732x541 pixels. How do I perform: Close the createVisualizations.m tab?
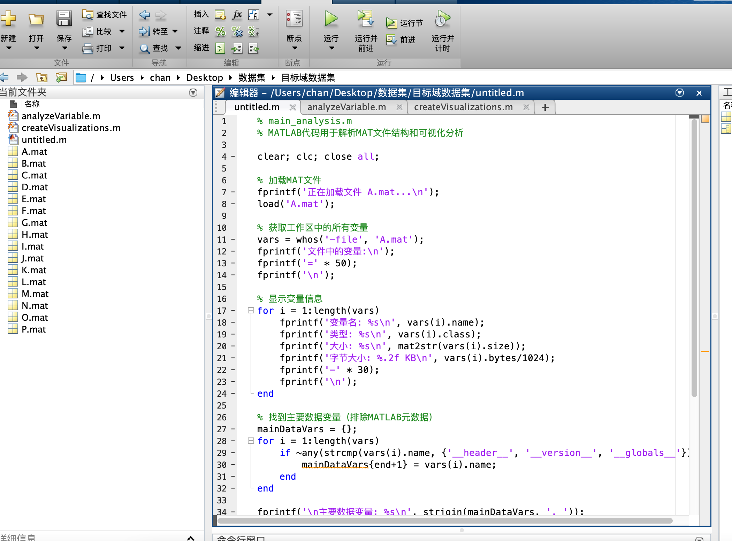coord(526,107)
